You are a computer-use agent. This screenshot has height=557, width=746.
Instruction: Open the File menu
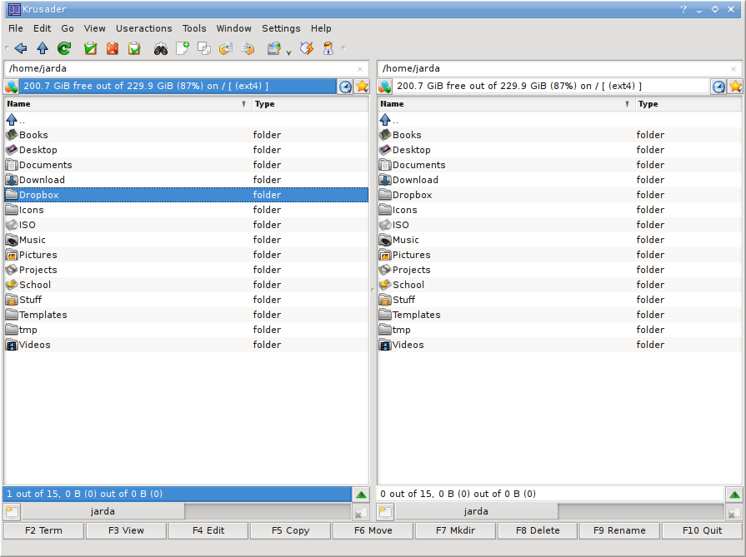[x=16, y=28]
